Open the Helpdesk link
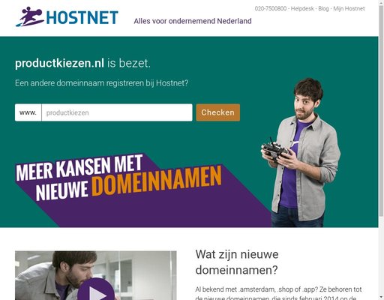The image size is (384, 300). [x=302, y=8]
